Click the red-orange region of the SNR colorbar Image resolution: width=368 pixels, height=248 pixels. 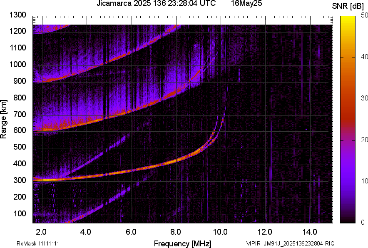tap(348, 94)
